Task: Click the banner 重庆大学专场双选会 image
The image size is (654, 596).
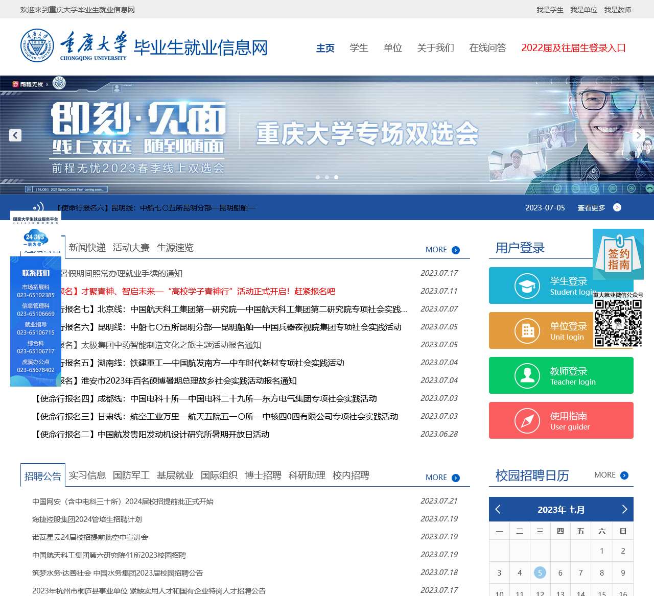Action: point(327,135)
